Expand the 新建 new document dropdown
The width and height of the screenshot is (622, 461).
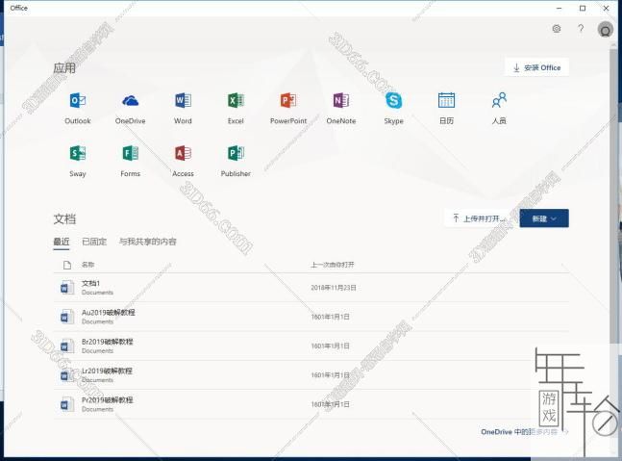[544, 218]
